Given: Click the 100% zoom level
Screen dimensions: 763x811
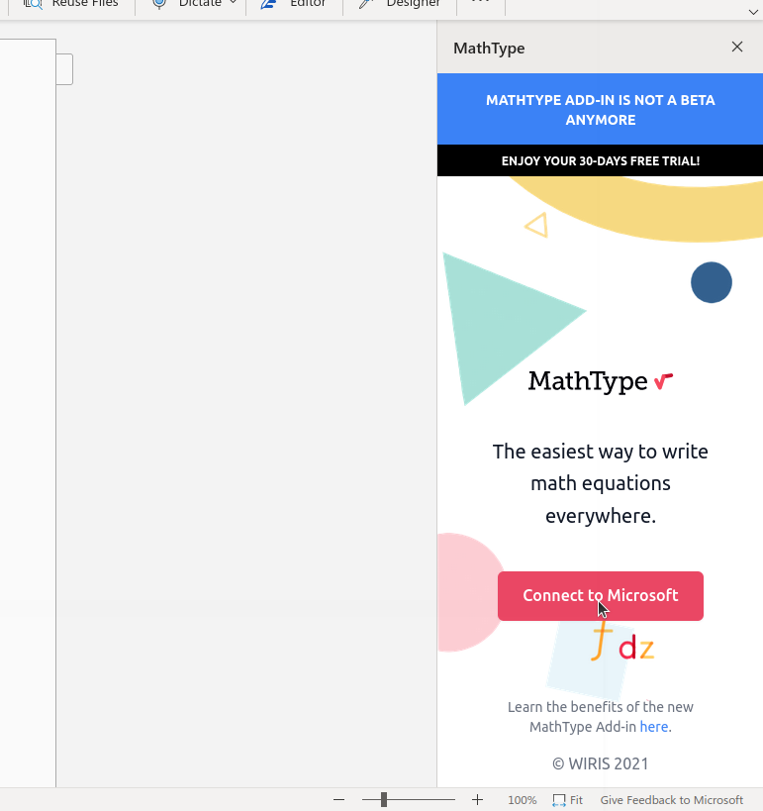Looking at the screenshot, I should (522, 800).
